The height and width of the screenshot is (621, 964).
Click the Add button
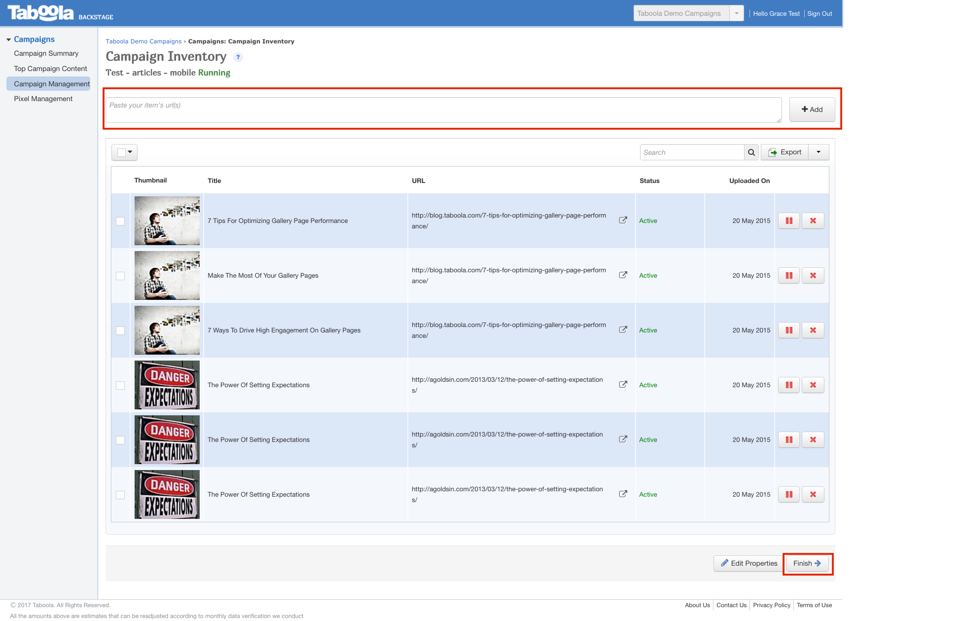812,110
